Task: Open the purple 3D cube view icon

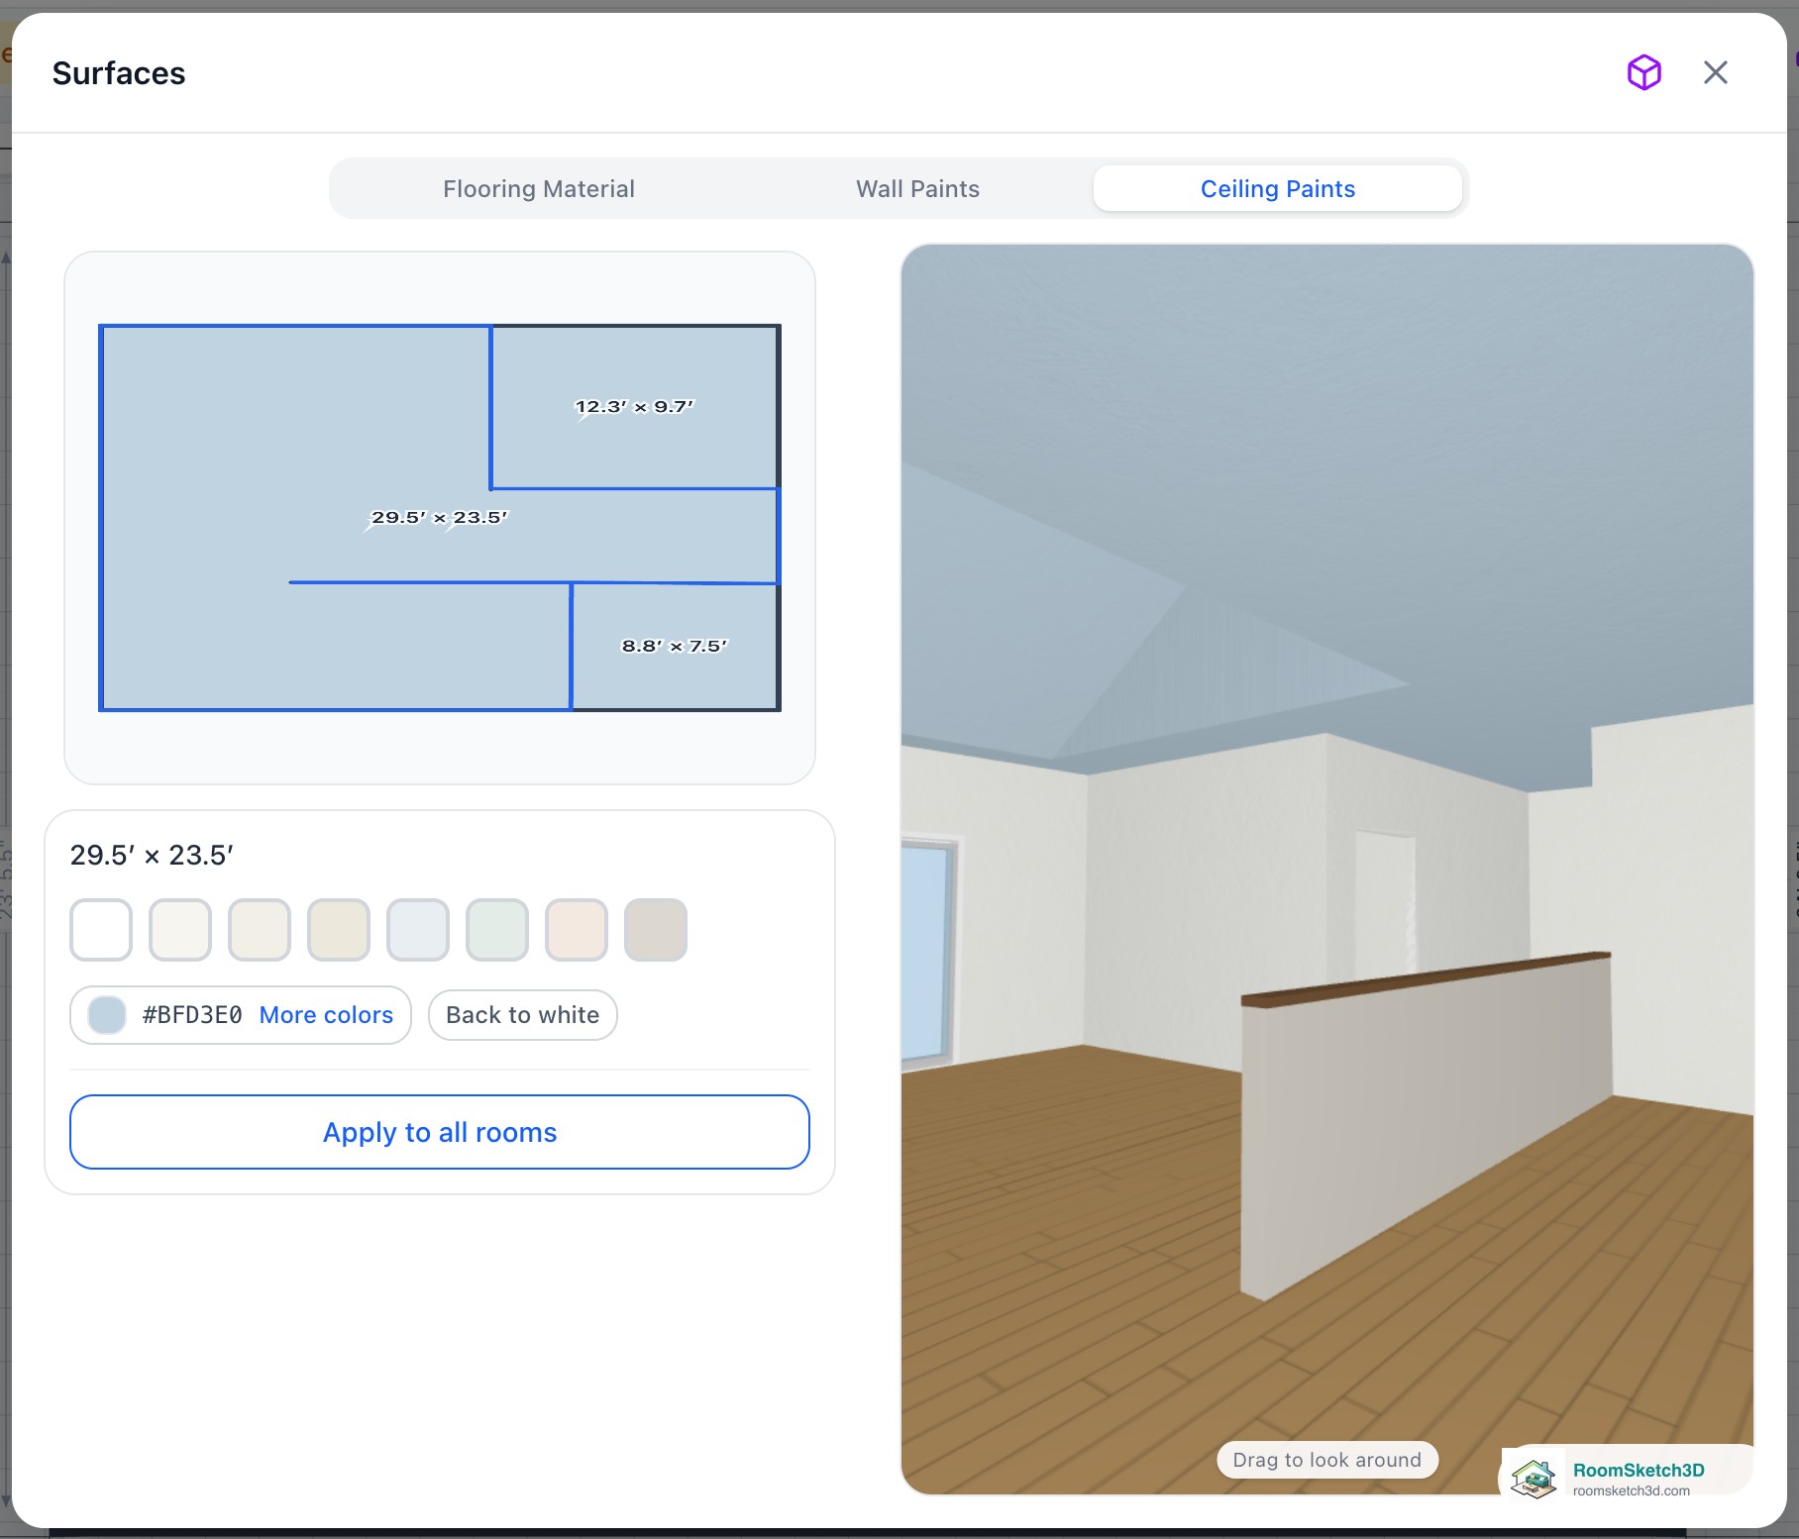Action: (x=1643, y=72)
